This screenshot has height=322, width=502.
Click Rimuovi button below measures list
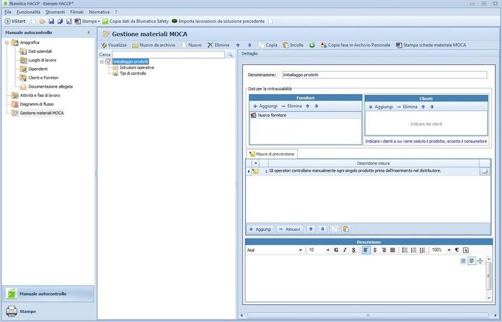289,229
